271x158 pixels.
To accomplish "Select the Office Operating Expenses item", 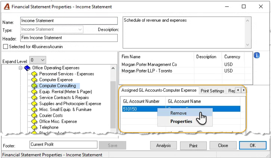I will coord(56,68).
